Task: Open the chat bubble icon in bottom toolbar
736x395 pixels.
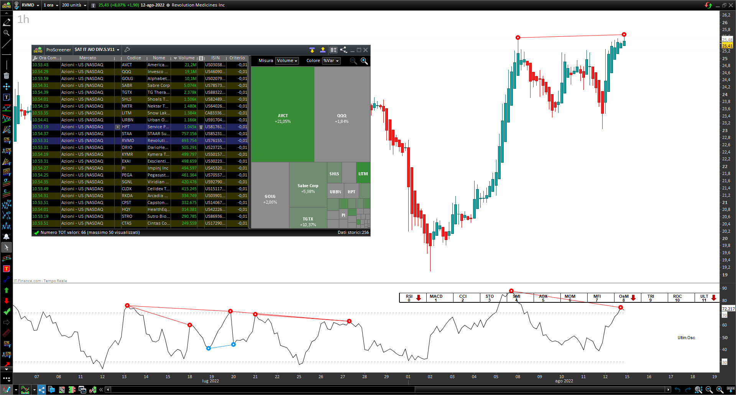Action: coord(51,390)
